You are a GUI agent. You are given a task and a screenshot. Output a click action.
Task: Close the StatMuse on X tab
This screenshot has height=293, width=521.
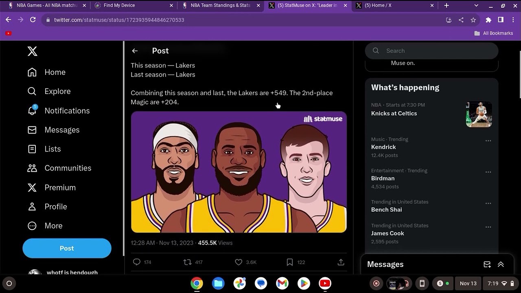pos(346,5)
